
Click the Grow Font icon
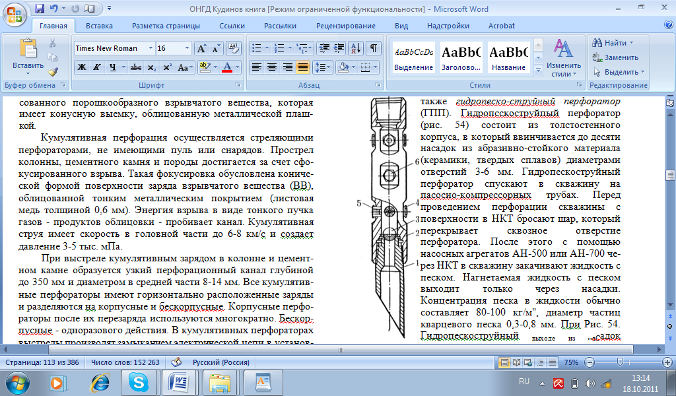[202, 49]
